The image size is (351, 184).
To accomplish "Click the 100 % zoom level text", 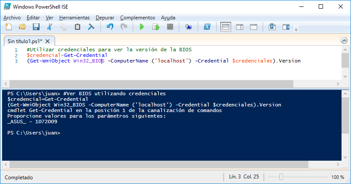I will pos(338,177).
